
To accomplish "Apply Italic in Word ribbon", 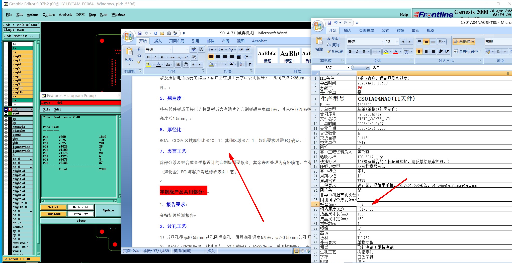I will [155, 57].
